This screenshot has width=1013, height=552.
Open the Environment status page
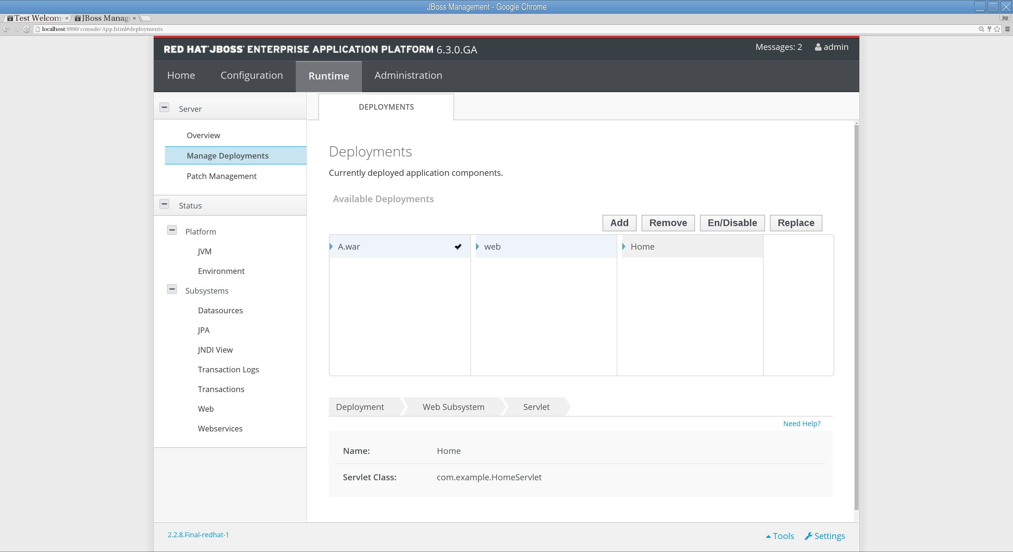coord(221,271)
